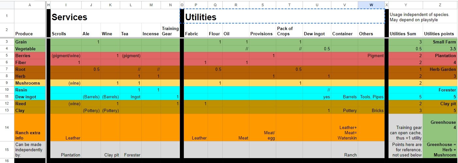Click the Mushrooms row label cell
This screenshot has width=458, height=163.
30,83
